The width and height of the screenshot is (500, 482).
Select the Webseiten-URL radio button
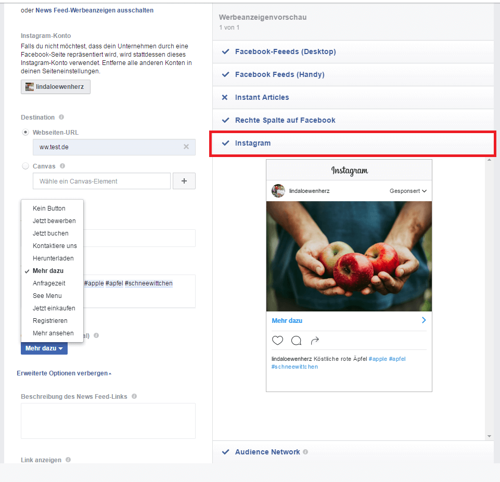tap(25, 132)
